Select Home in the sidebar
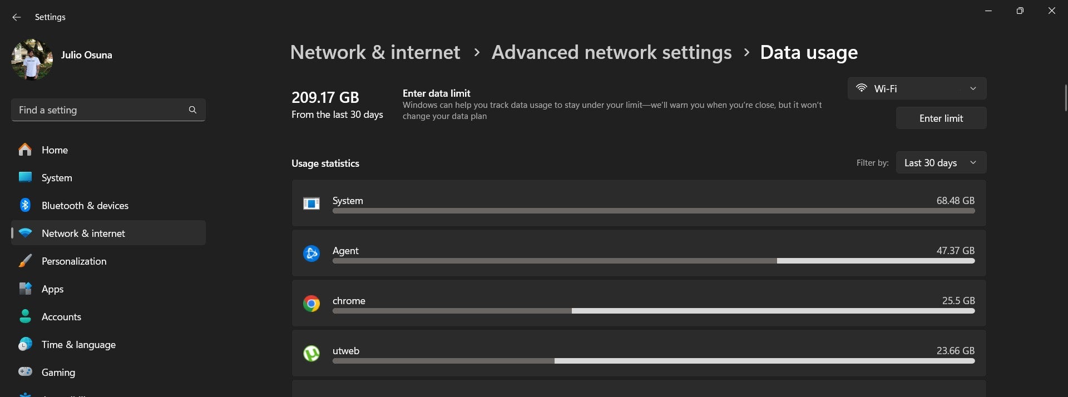1068x397 pixels. coord(55,150)
